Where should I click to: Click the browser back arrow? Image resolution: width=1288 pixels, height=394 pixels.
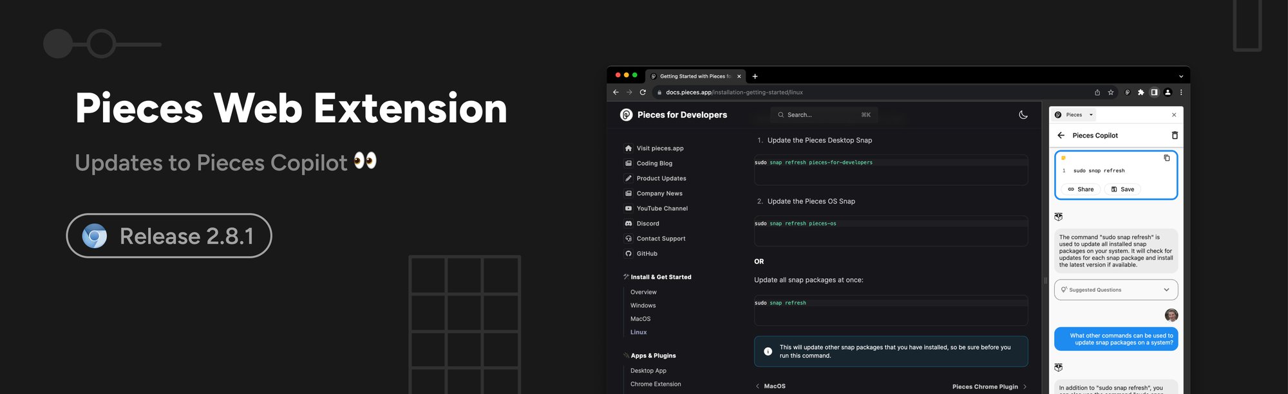(x=616, y=93)
